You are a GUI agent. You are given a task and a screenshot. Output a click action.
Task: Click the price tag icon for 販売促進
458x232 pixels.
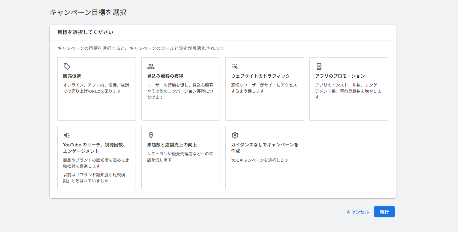click(67, 67)
